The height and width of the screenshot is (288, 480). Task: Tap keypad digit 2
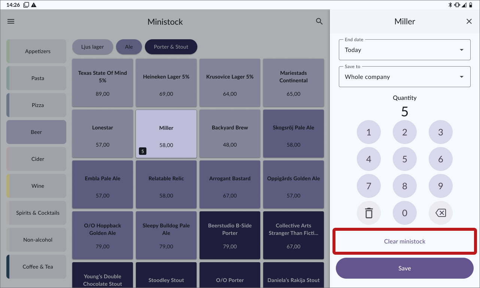[405, 132]
